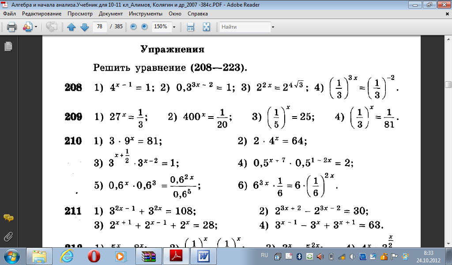
Task: Click the network signal tray icon
Action: (342, 256)
